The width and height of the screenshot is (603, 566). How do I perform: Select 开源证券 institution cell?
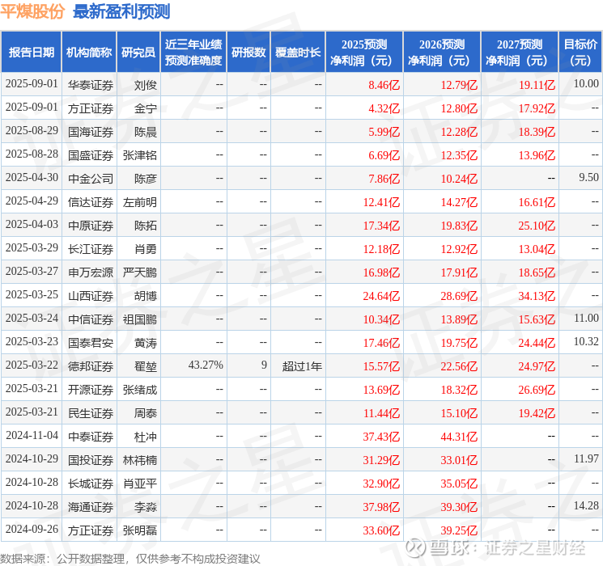(91, 390)
